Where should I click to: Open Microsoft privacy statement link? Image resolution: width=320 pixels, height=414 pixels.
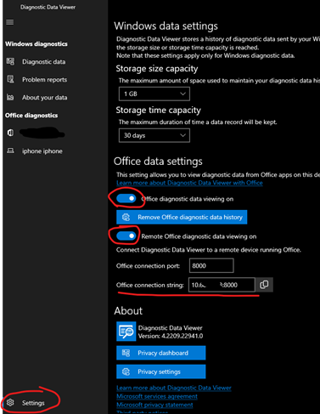click(154, 405)
